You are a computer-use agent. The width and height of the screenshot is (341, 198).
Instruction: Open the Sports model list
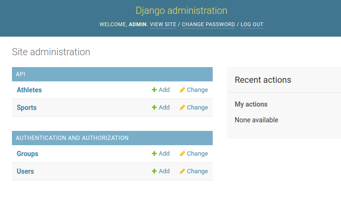point(27,108)
